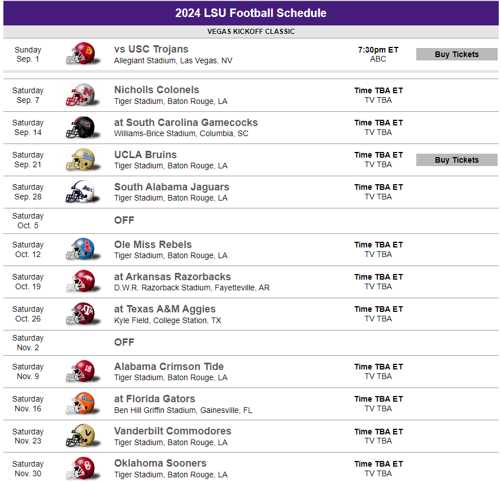This screenshot has width=501, height=483.
Task: Select the Vegas Kickoff Classic label
Action: (251, 32)
